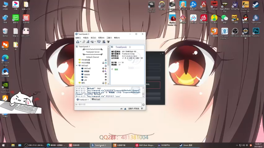Open the contacts toolbar icon
This screenshot has width=264, height=148.
104,42
